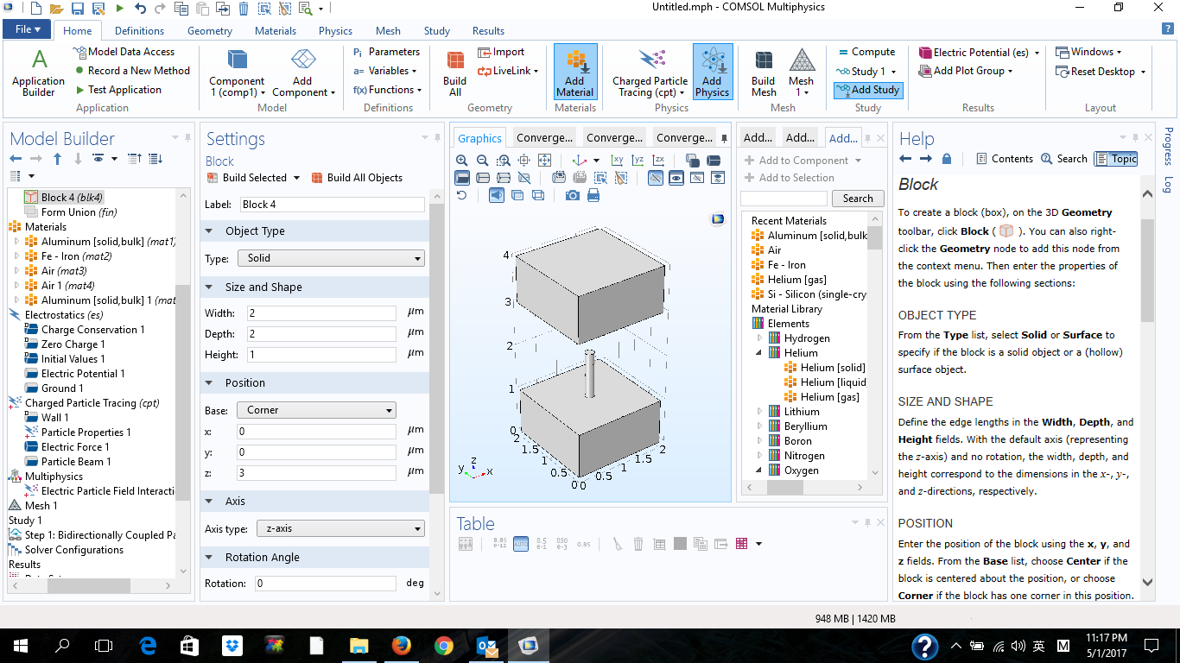The height and width of the screenshot is (663, 1180).
Task: Toggle the hide-objects crossed-eye button
Action: point(656,178)
